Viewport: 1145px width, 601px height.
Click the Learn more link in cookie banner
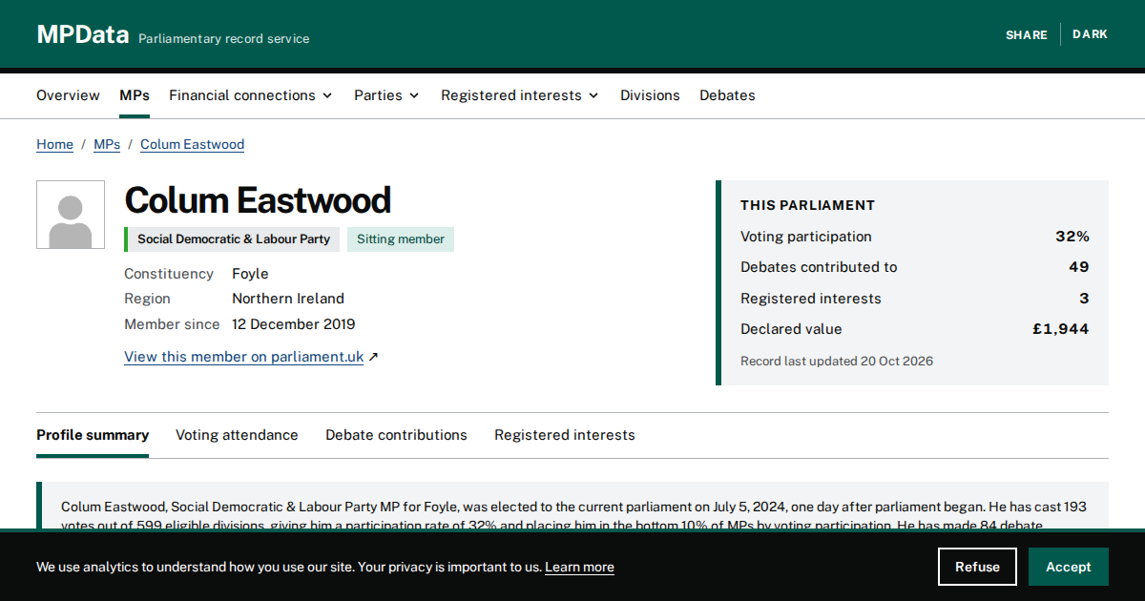(x=579, y=567)
